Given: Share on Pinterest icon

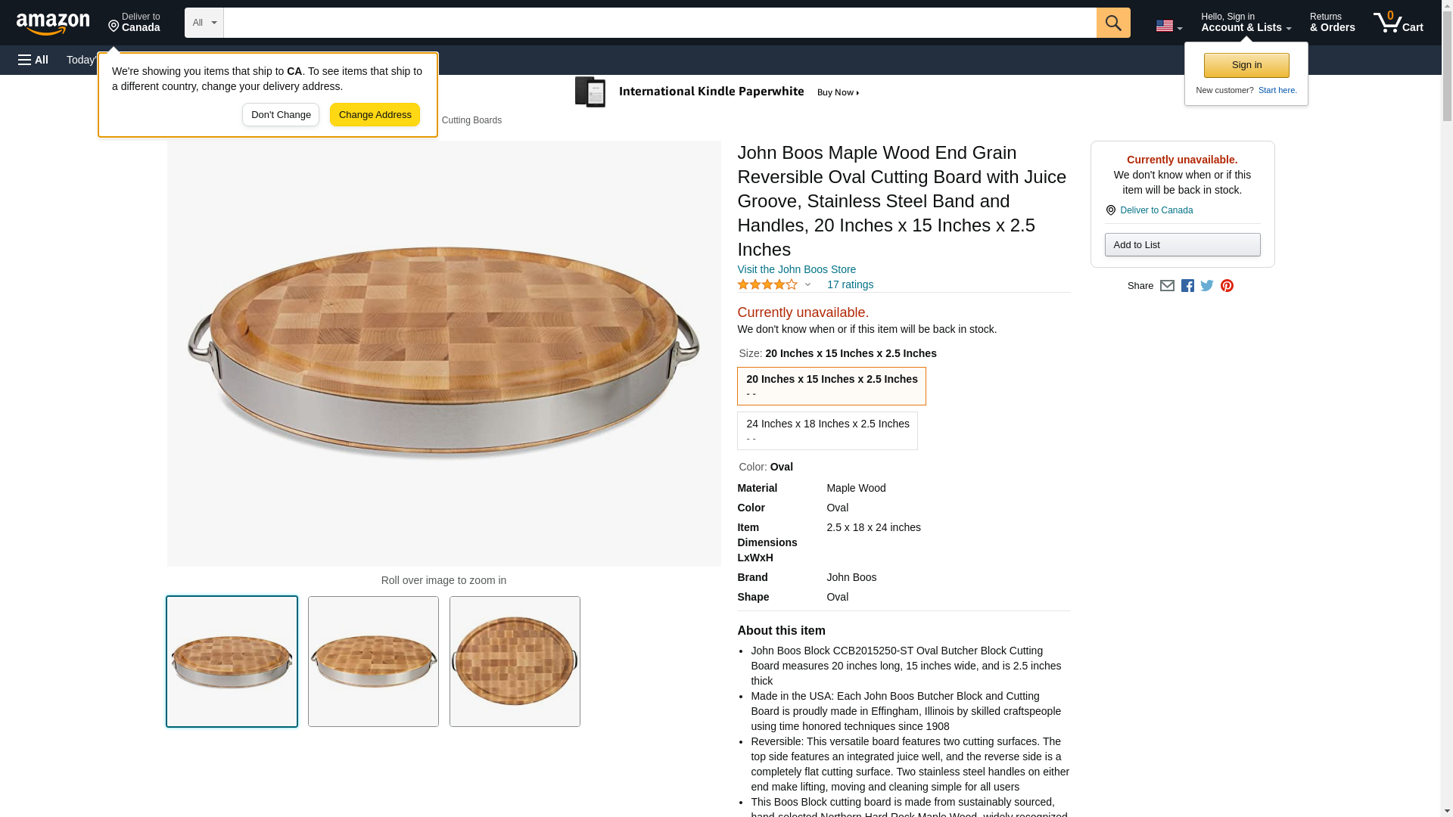Looking at the screenshot, I should click(x=1227, y=286).
